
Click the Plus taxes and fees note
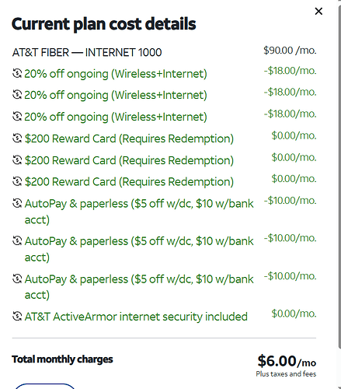[x=286, y=374]
